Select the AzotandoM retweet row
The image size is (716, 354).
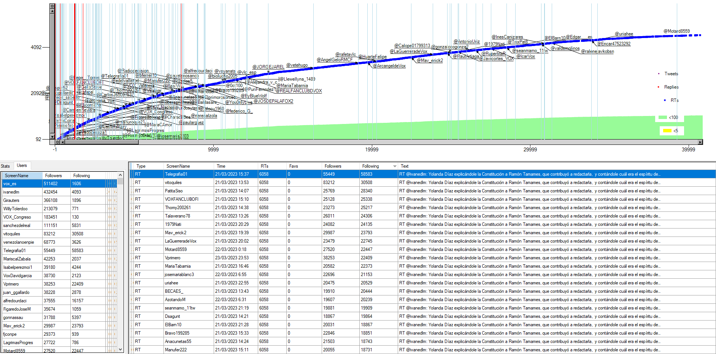pyautogui.click(x=423, y=300)
